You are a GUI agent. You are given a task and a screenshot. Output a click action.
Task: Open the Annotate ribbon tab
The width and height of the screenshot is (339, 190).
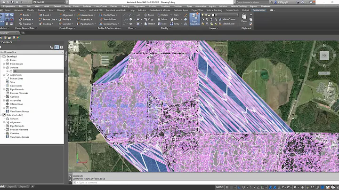pyautogui.click(x=19, y=10)
